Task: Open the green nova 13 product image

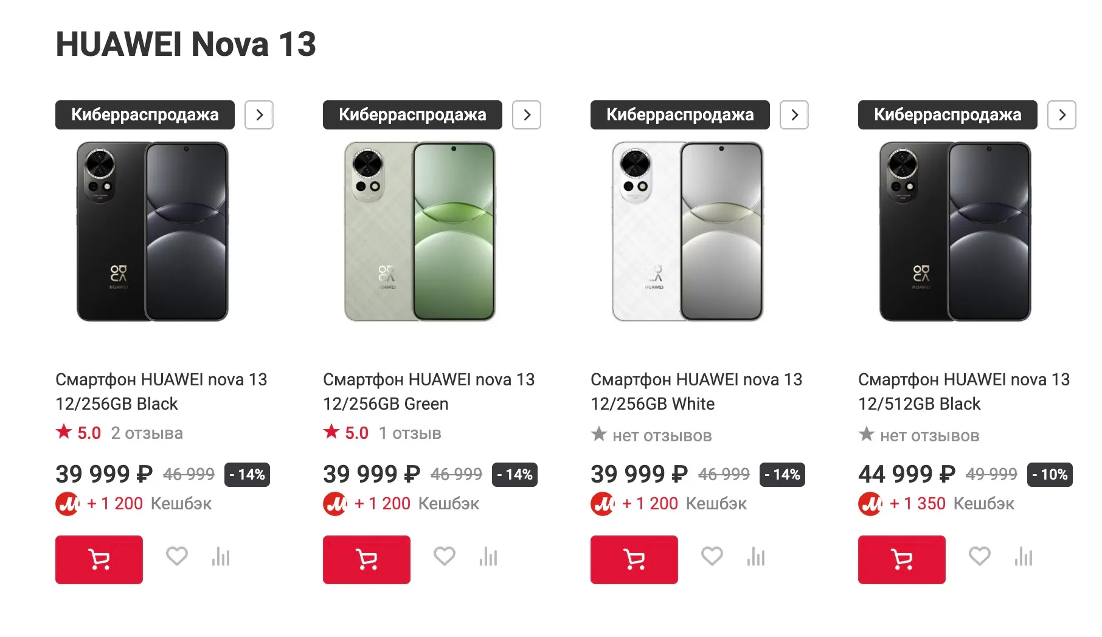Action: coord(420,232)
